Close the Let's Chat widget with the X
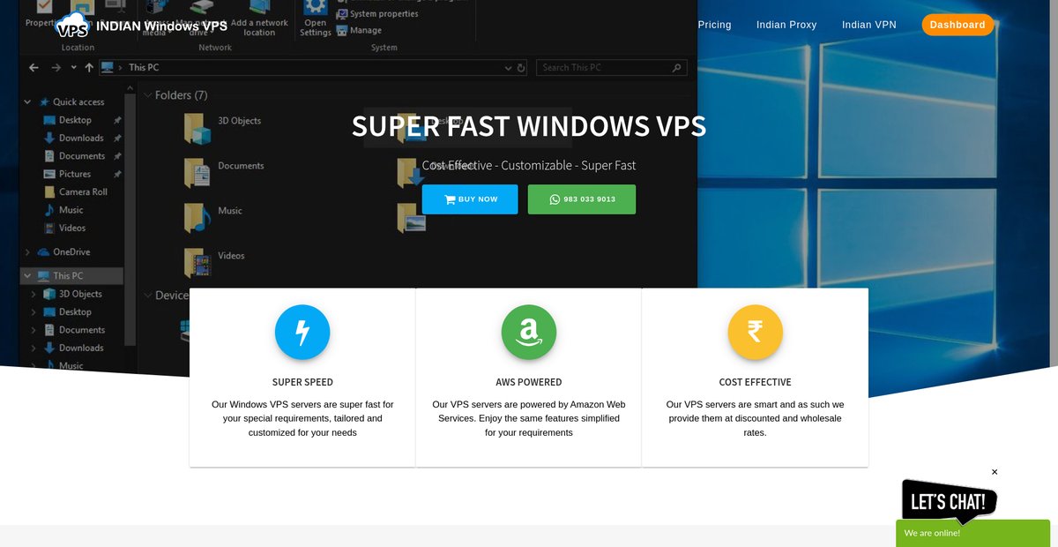1058x547 pixels. (995, 472)
